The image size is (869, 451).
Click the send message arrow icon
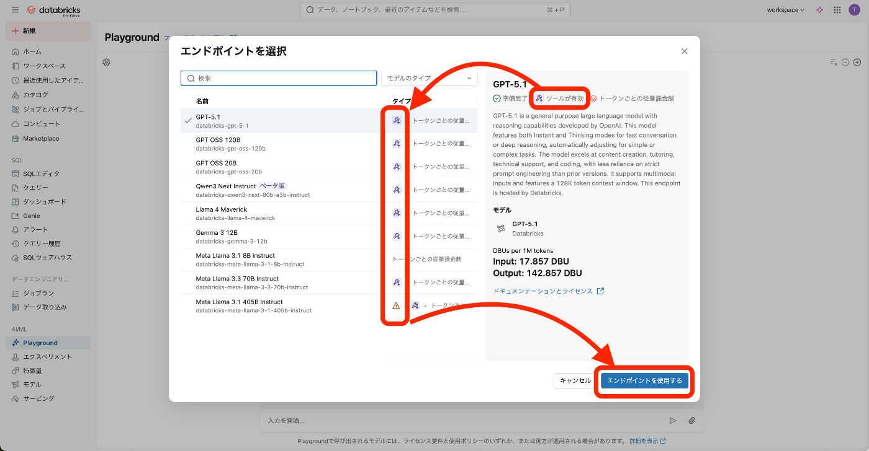673,421
